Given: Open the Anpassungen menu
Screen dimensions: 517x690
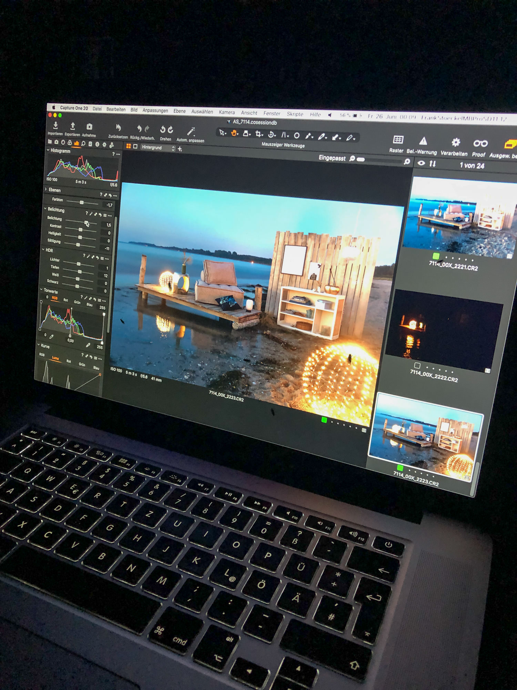Looking at the screenshot, I should tap(155, 110).
